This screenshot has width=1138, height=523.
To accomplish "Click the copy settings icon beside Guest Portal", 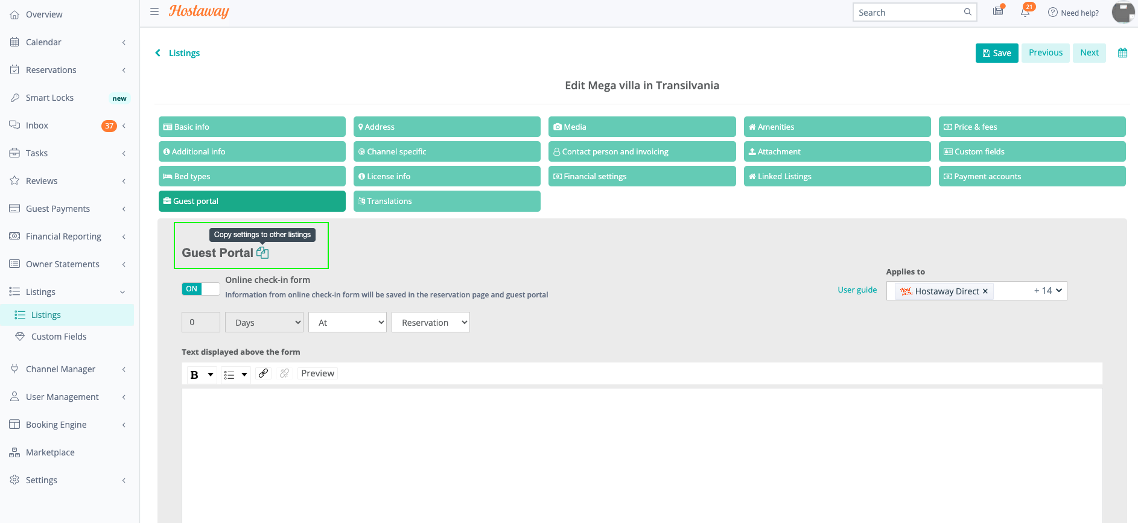I will pos(262,253).
